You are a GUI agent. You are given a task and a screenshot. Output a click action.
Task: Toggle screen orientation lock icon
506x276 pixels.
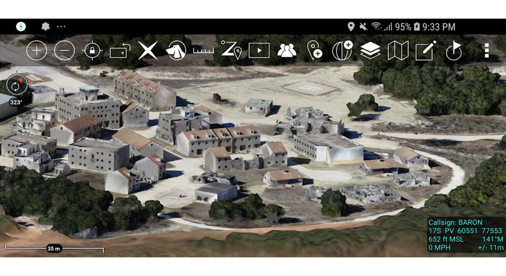pyautogui.click(x=120, y=51)
